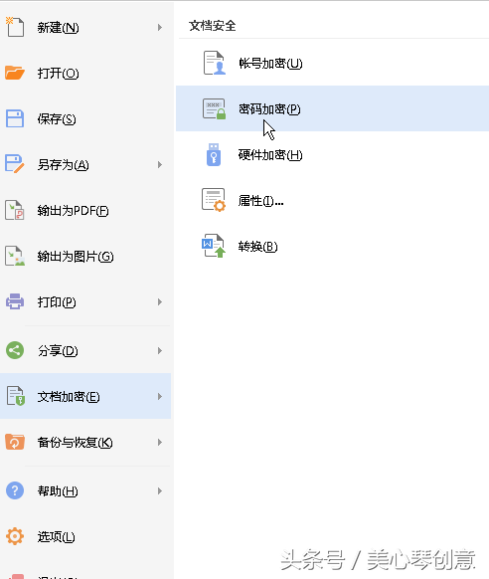The height and width of the screenshot is (579, 489).
Task: Click the green Share icon
Action: click(15, 350)
